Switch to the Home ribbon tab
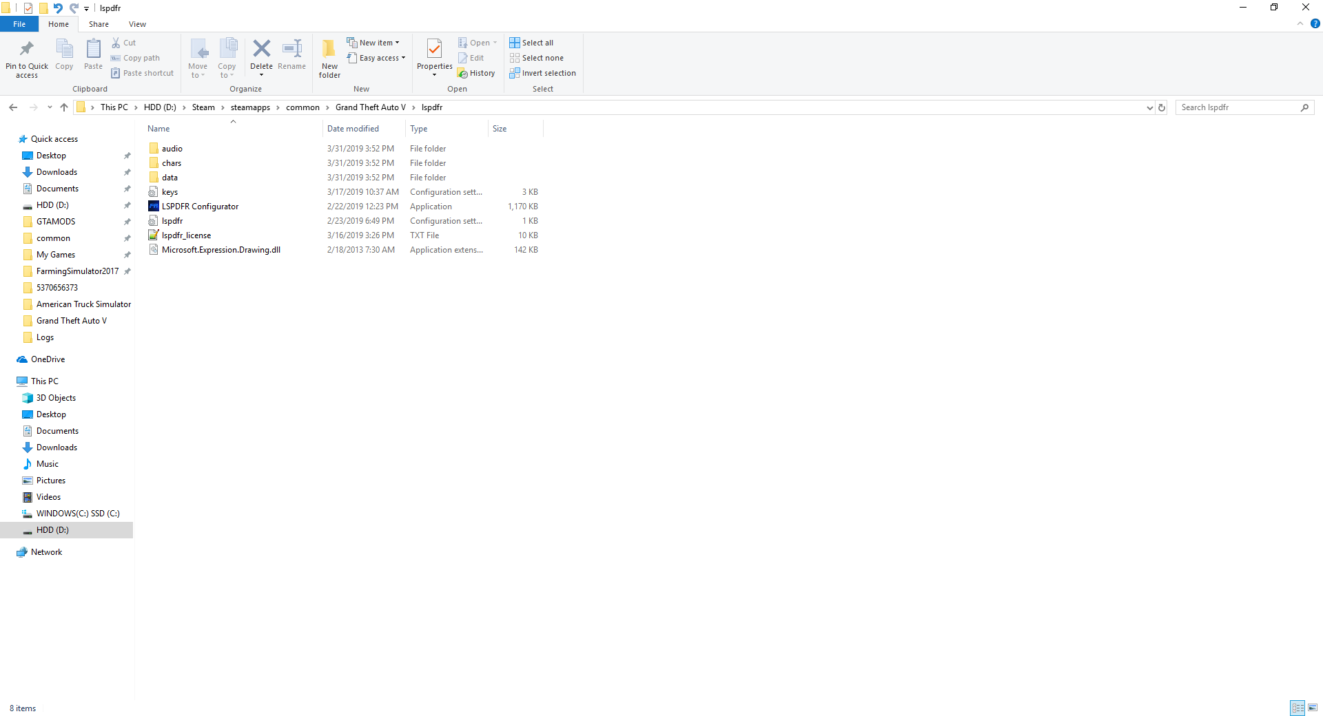1323x716 pixels. click(59, 24)
